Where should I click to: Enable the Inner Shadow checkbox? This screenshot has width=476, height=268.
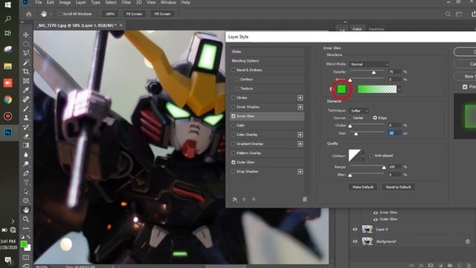click(234, 107)
